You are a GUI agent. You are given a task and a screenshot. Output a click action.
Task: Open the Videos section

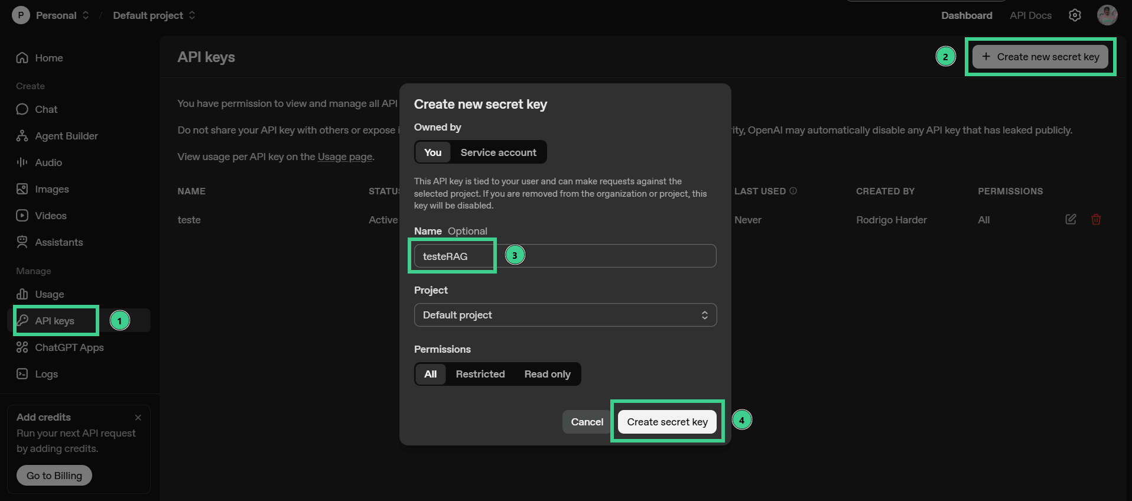click(x=42, y=216)
